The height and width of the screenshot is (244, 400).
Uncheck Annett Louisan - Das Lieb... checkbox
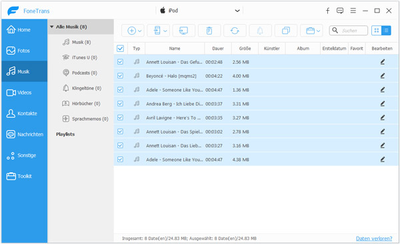click(120, 146)
